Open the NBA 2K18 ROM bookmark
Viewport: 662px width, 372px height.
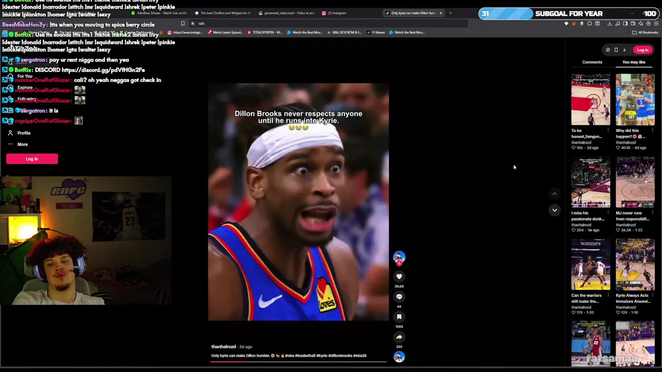point(344,33)
